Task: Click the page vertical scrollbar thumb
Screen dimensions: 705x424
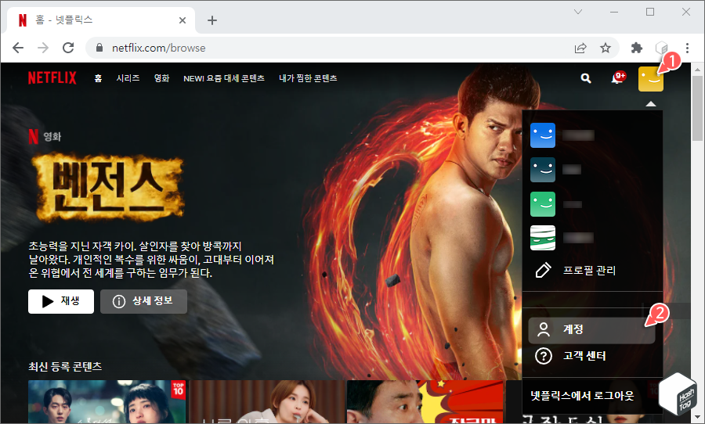Action: (697, 108)
